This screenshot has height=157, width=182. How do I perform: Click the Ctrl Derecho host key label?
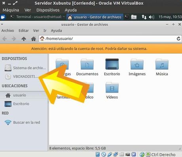coord(163,155)
